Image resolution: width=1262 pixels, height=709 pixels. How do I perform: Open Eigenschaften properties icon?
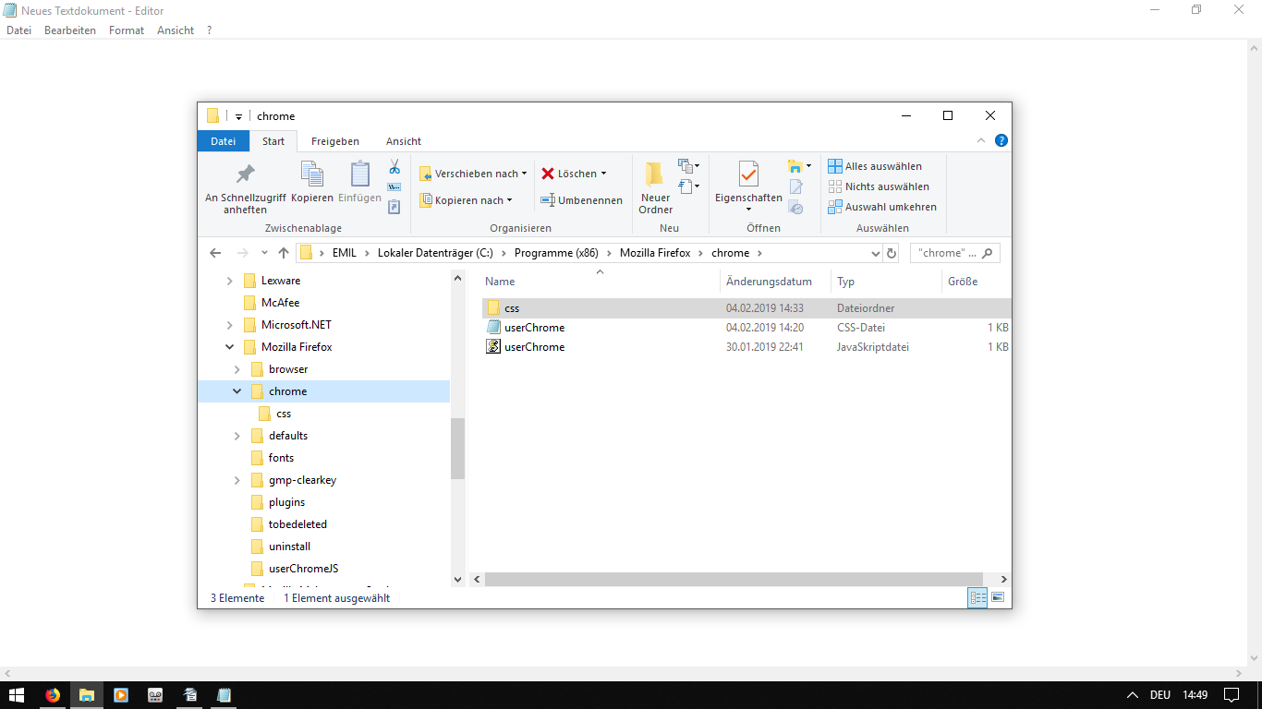748,174
